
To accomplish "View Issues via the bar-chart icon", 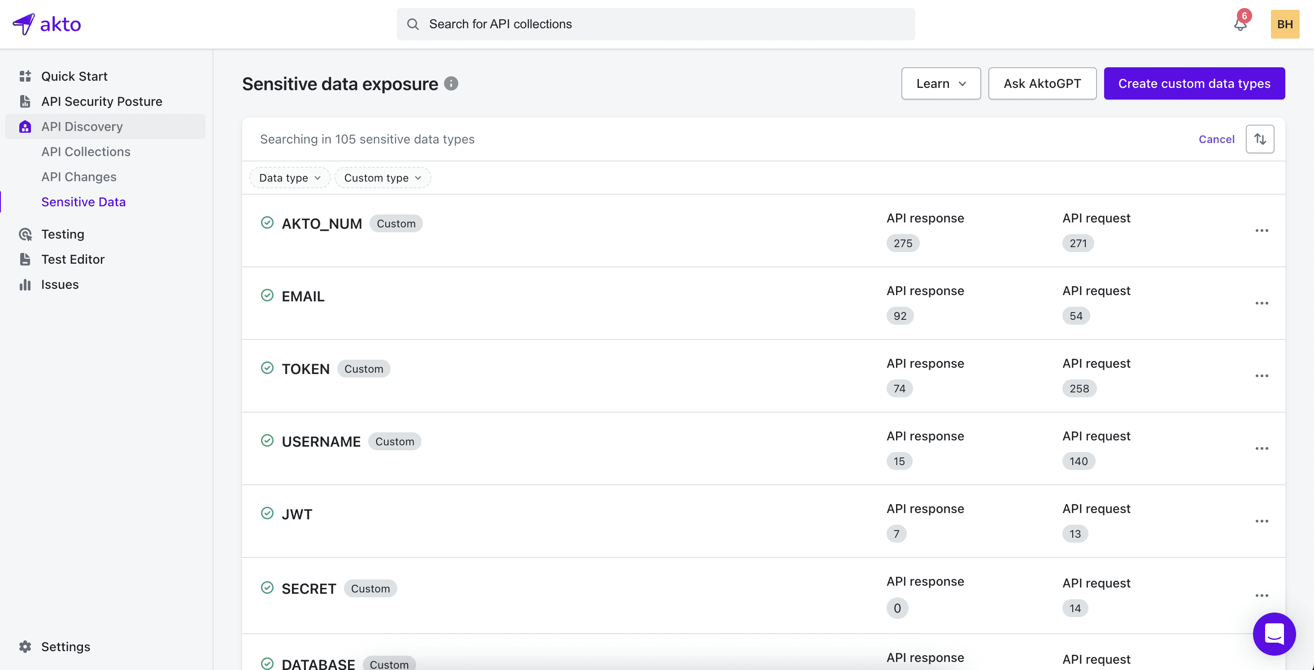I will (25, 284).
